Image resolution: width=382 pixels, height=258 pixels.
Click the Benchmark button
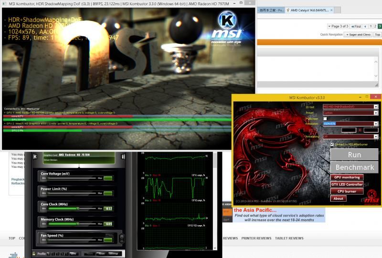click(354, 167)
